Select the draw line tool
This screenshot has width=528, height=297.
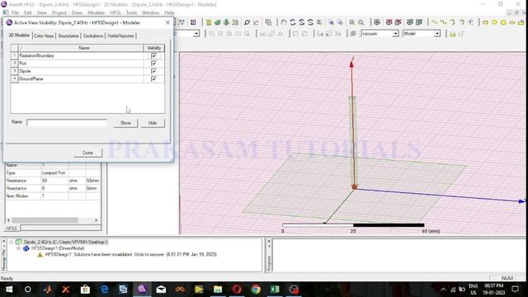(435, 22)
